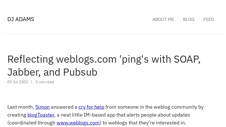226x127 pixels.
Task: Visit the blogToaster link
Action: click(41, 115)
